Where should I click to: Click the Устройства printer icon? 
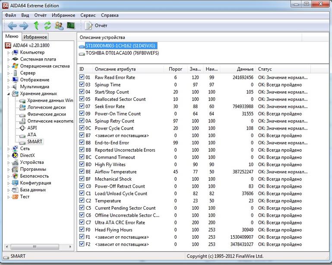[15, 163]
